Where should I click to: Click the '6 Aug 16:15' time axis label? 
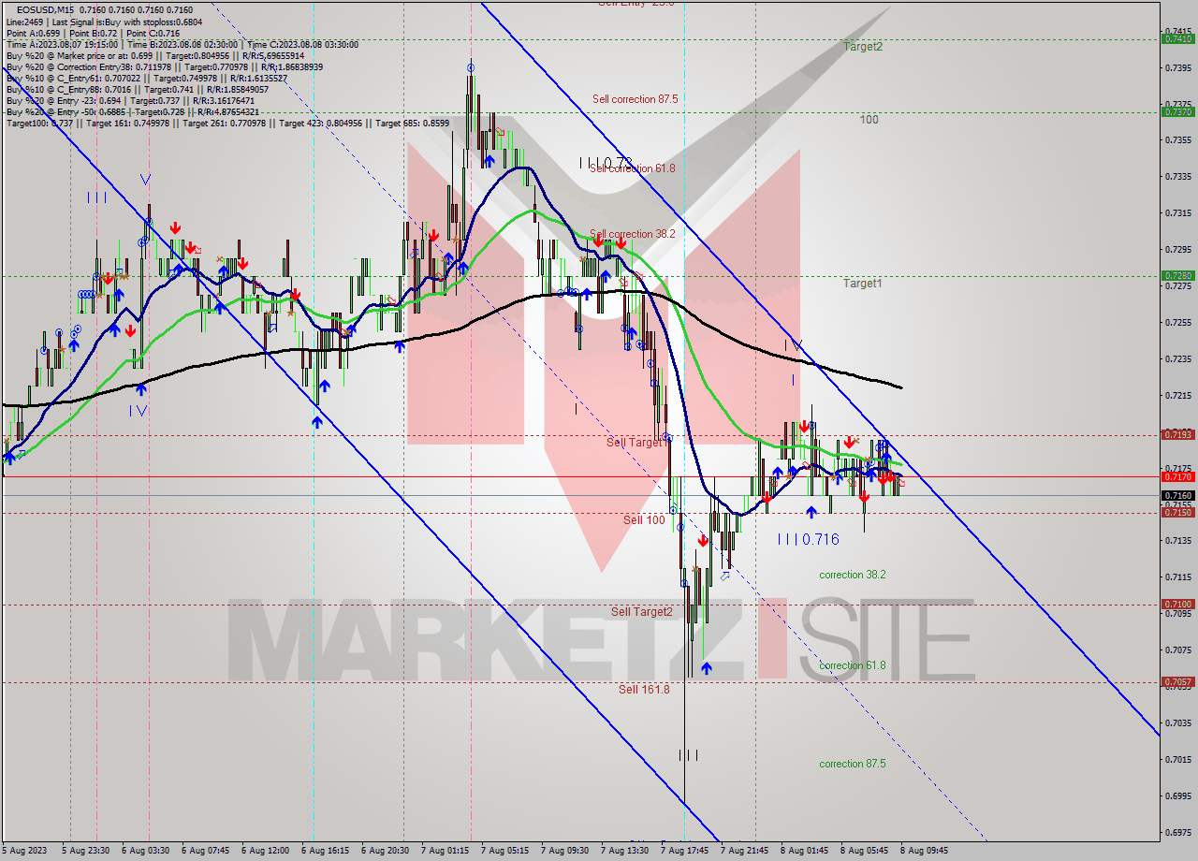(x=325, y=851)
